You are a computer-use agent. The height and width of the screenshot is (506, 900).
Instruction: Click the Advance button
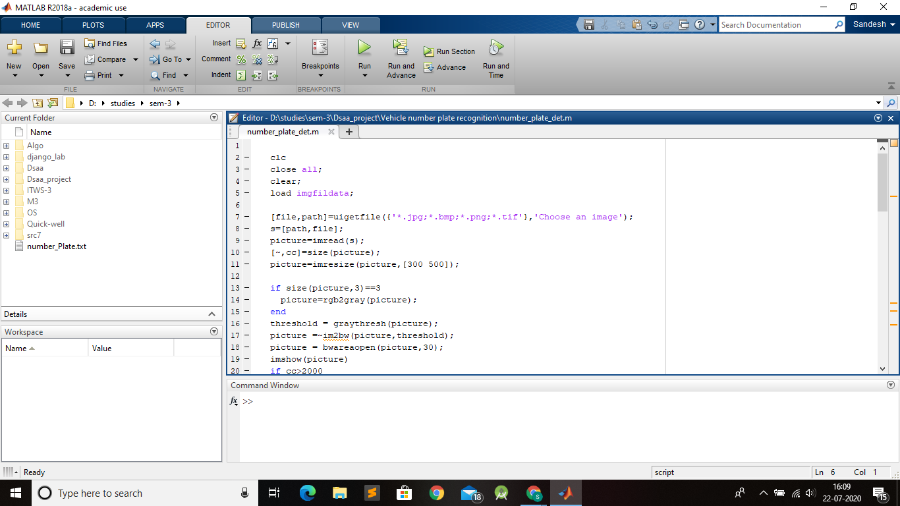[x=445, y=67]
